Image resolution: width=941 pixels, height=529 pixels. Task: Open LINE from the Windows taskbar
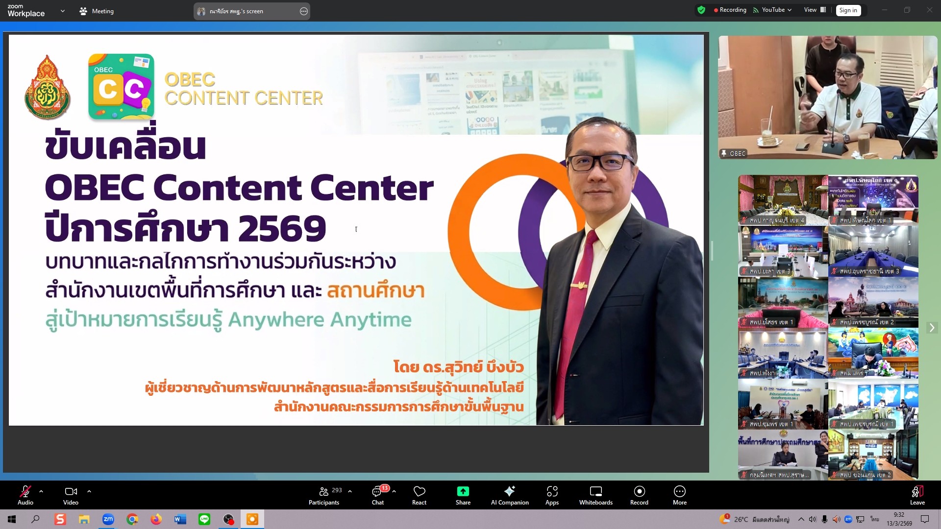coord(204,519)
